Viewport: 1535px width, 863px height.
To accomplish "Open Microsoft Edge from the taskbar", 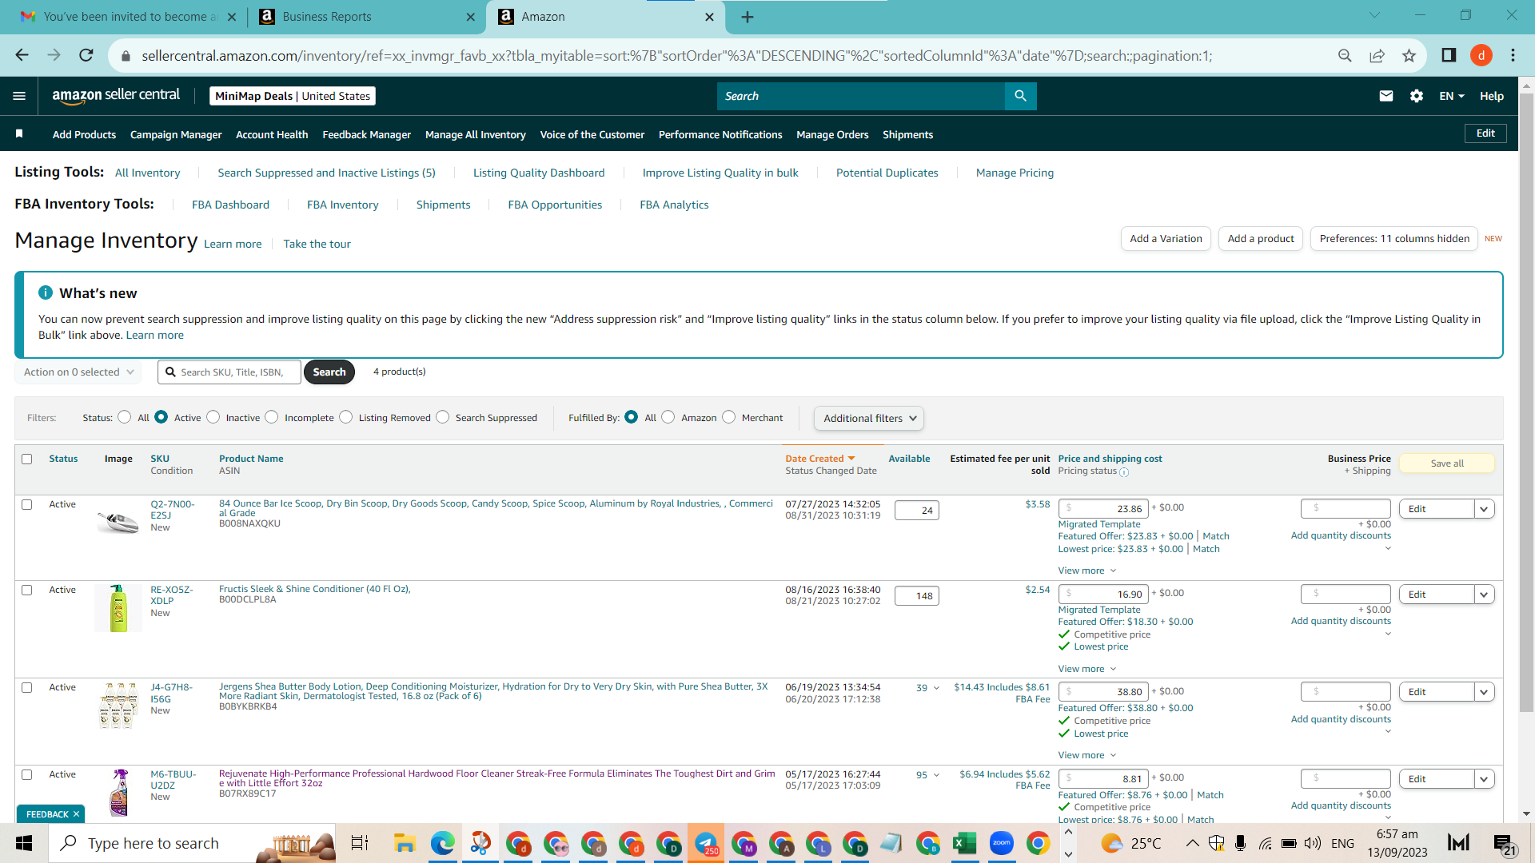I will 442,843.
